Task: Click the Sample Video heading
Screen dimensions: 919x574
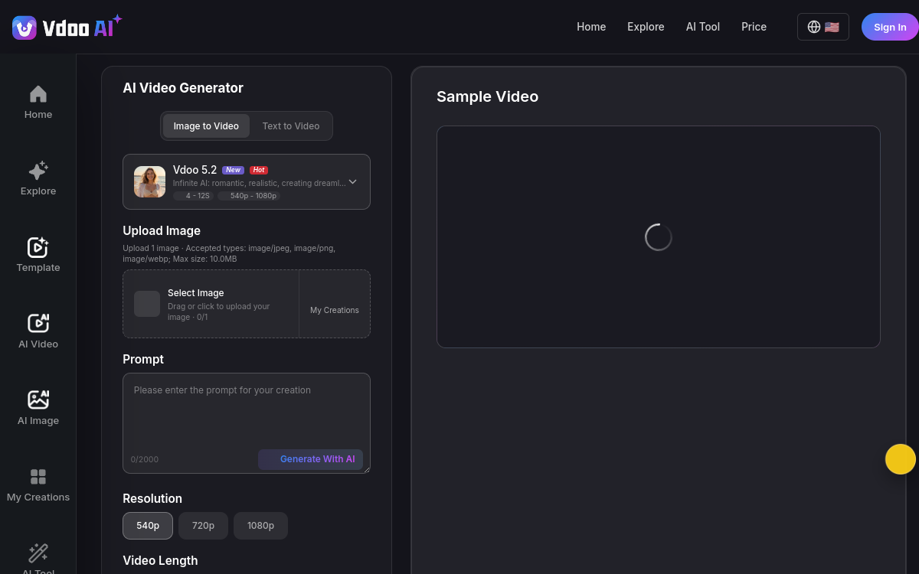Action: (x=487, y=96)
